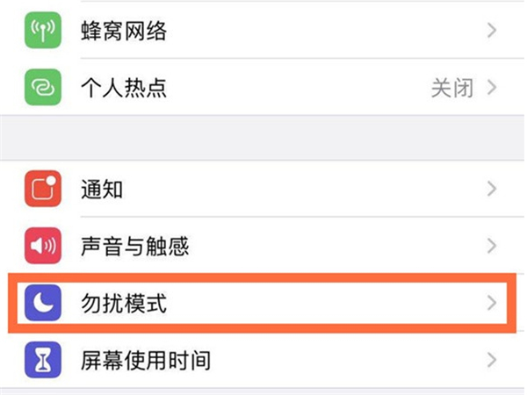Expand the 蜂窝网络 row chevron
The width and height of the screenshot is (527, 395).
pyautogui.click(x=492, y=32)
